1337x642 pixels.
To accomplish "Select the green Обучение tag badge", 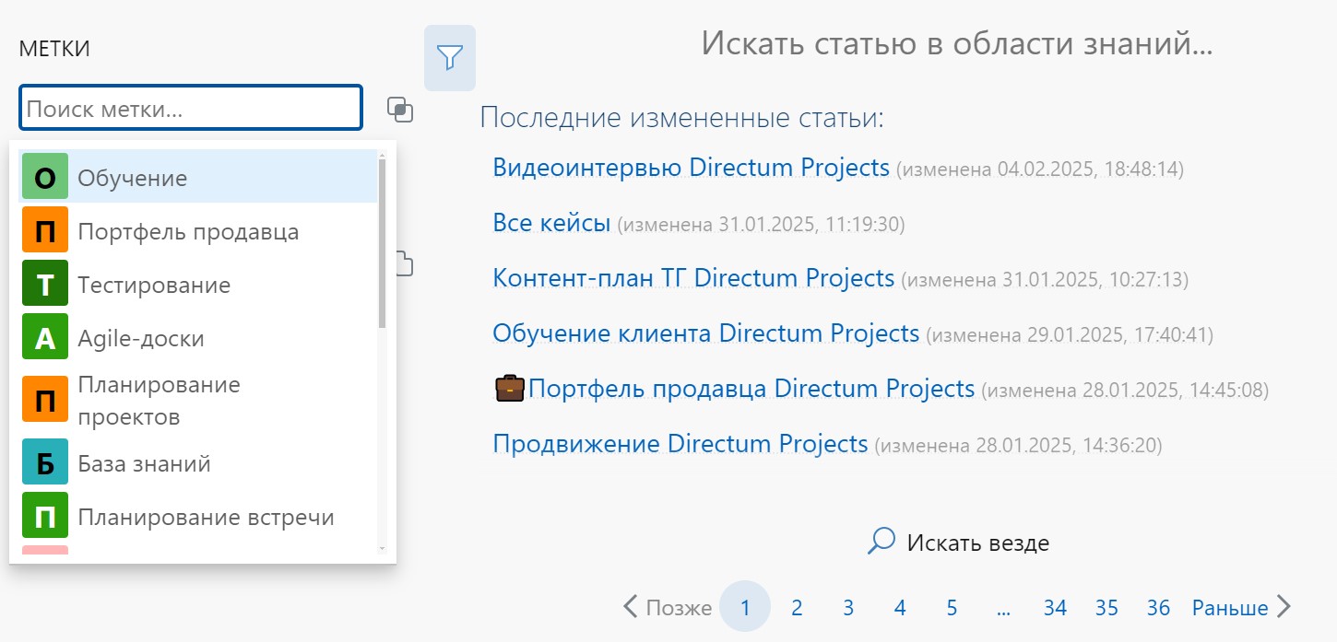I will coord(45,178).
